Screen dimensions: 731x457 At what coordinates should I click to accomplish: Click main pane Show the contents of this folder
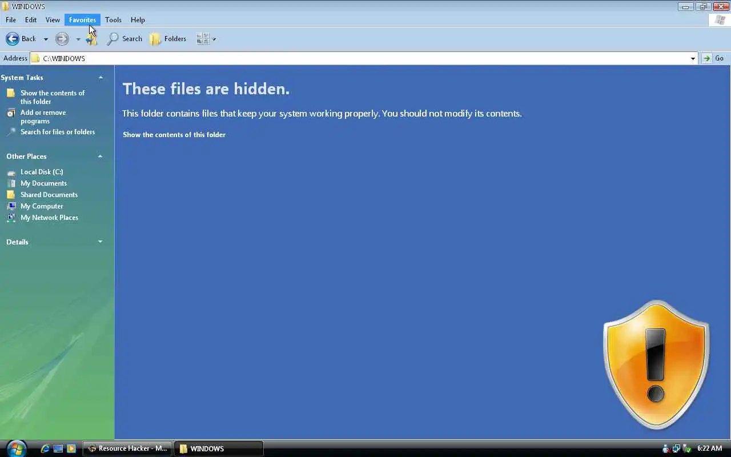click(174, 135)
